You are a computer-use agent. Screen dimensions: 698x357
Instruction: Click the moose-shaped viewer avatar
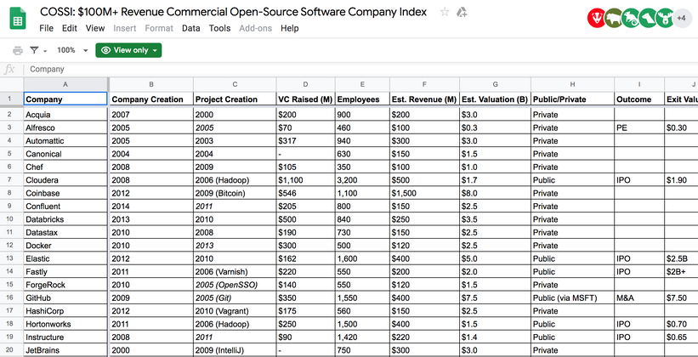pyautogui.click(x=665, y=18)
